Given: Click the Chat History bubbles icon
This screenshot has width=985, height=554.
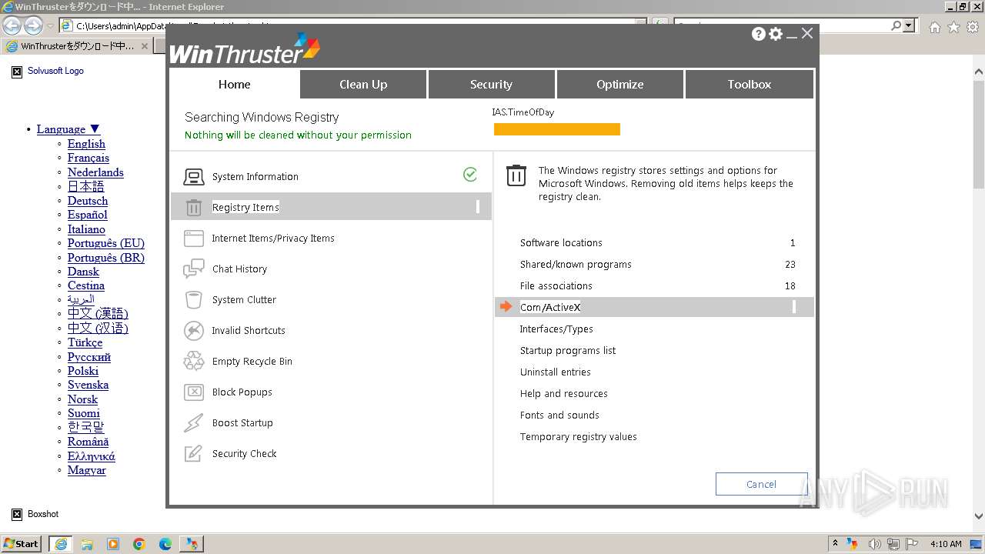Looking at the screenshot, I should click(x=194, y=269).
